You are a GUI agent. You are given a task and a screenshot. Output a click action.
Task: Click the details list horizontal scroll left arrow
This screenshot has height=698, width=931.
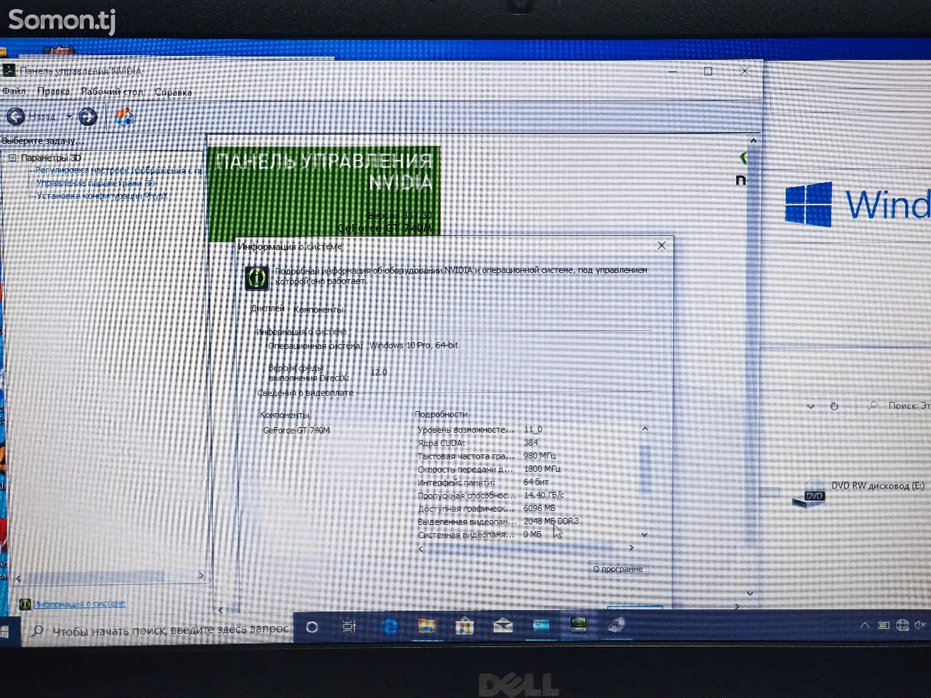click(x=421, y=549)
